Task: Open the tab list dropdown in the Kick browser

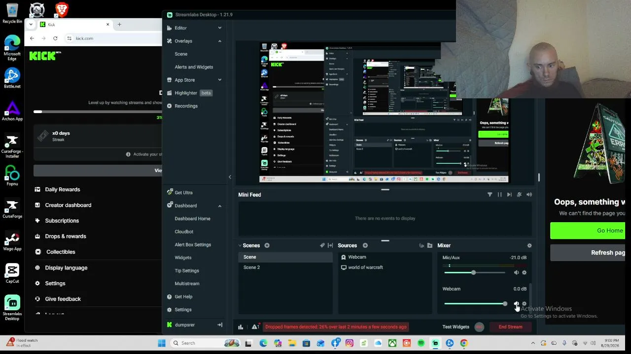Action: click(31, 24)
